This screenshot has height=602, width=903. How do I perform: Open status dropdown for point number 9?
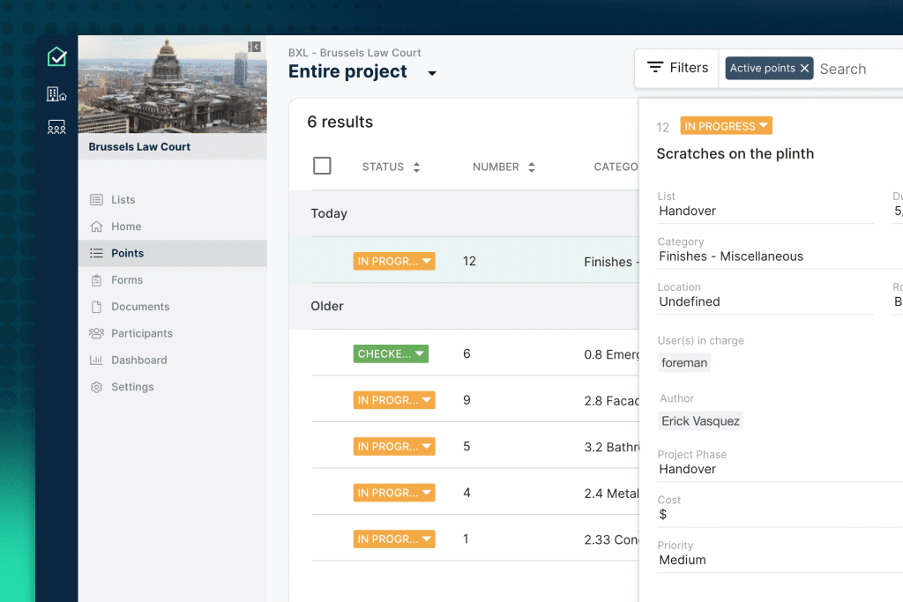[427, 400]
